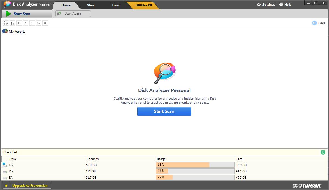
Task: Open the Help menu
Action: 285,5
